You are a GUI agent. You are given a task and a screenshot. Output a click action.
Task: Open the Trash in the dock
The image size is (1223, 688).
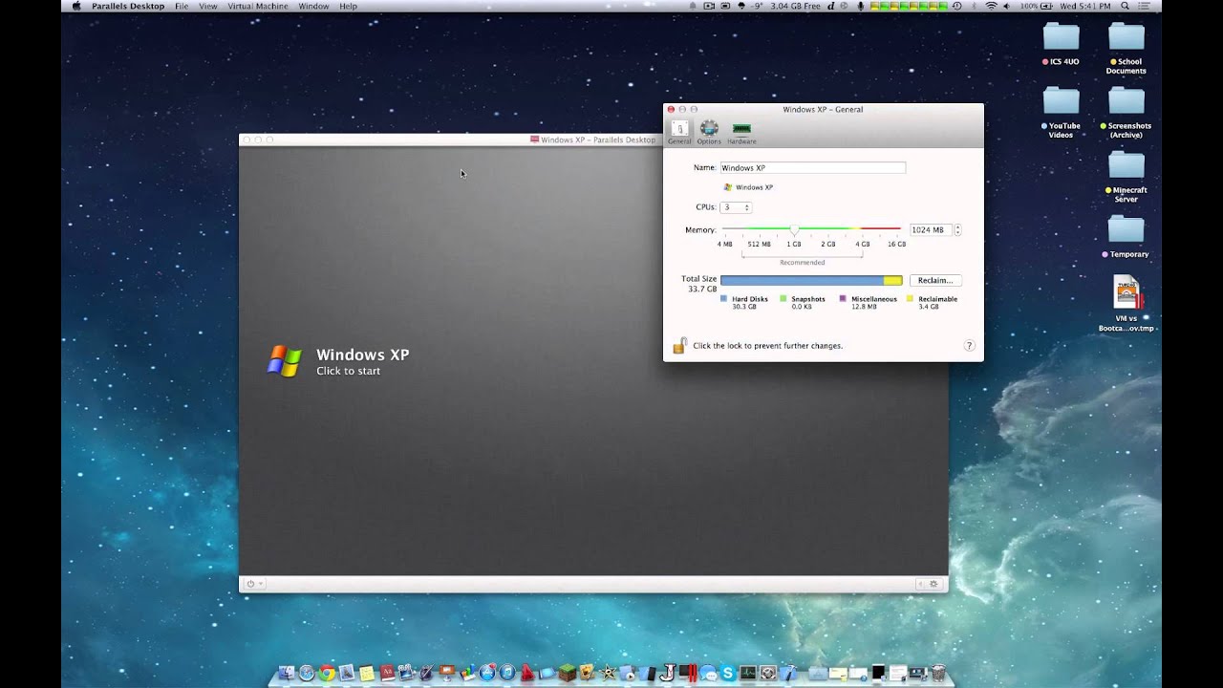(938, 673)
